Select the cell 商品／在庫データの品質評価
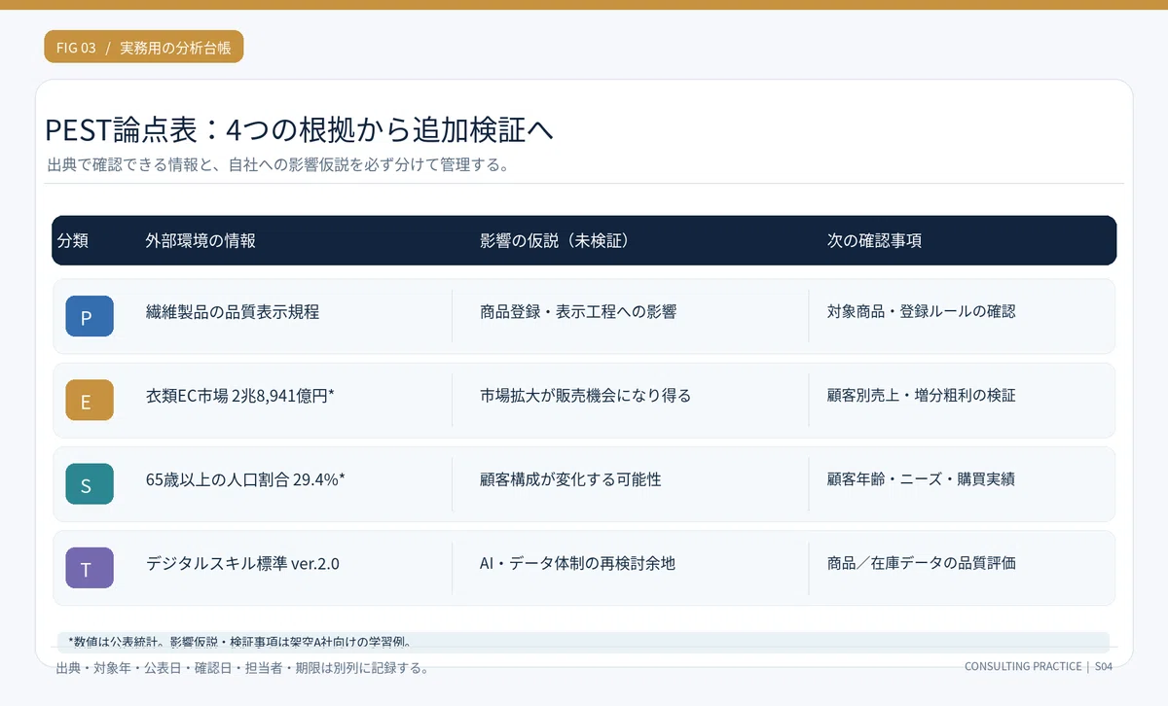1168x706 pixels. [x=922, y=563]
